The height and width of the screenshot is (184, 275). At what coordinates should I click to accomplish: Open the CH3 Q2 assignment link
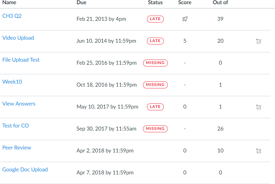[x=12, y=16]
